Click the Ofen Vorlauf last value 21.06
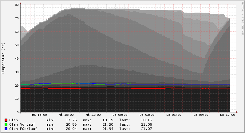Screen dimensions: 245x133 (x=146, y=124)
